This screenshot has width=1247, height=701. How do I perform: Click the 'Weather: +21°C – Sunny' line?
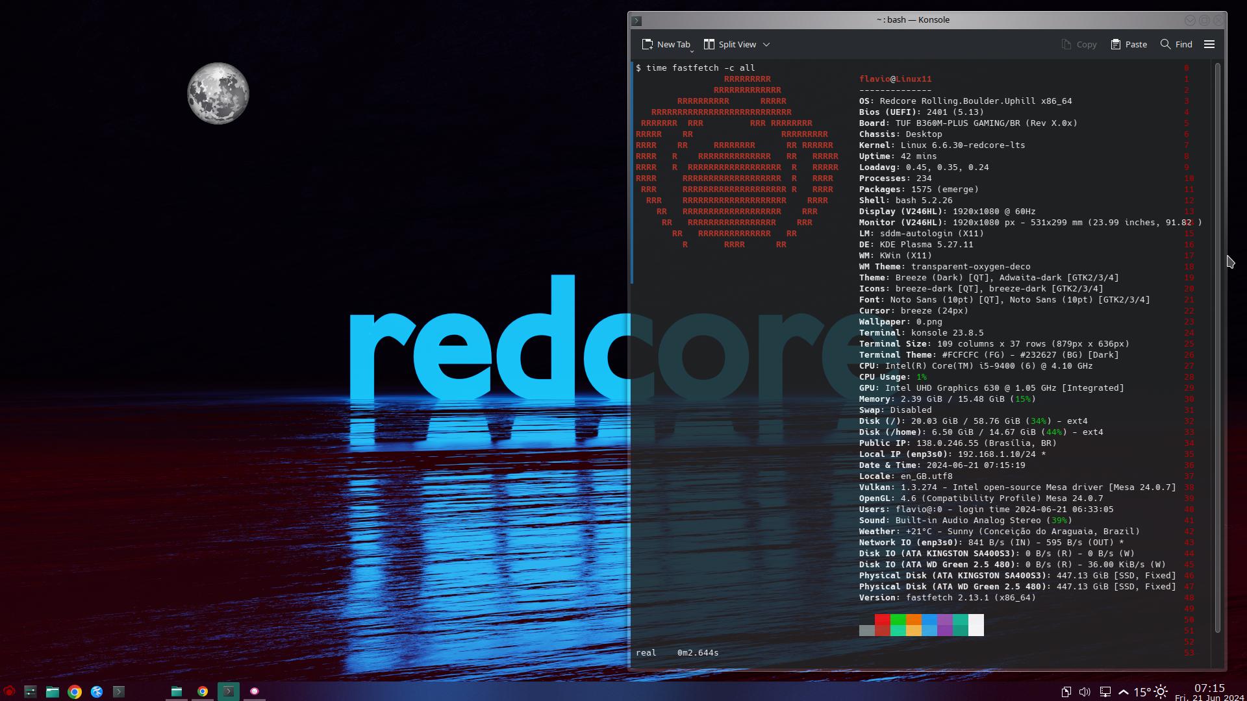pos(1000,531)
